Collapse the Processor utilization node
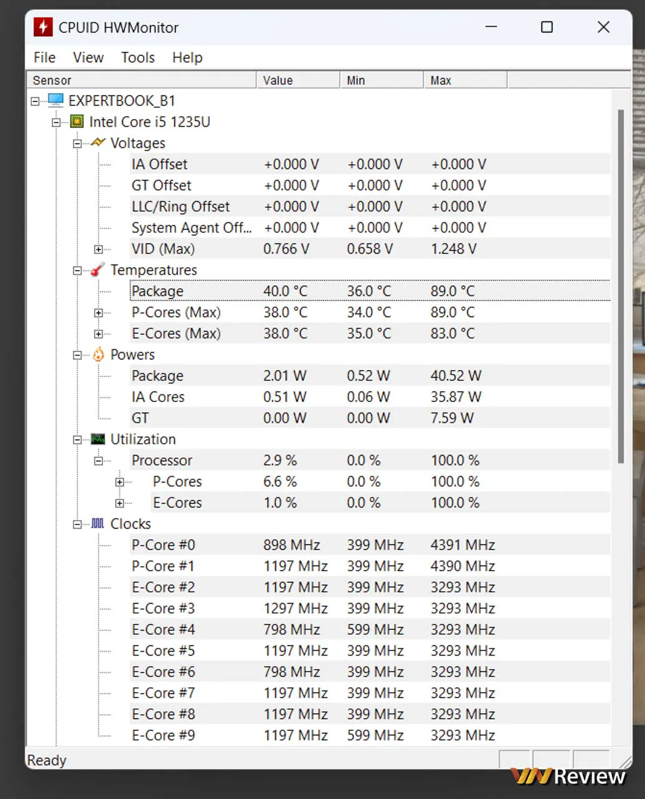645x799 pixels. [x=98, y=461]
